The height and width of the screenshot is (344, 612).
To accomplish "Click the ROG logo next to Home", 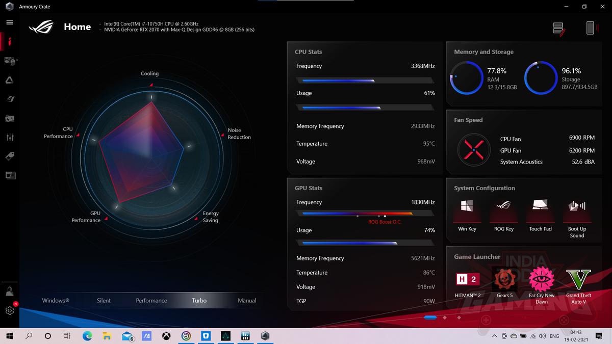I will pos(41,27).
